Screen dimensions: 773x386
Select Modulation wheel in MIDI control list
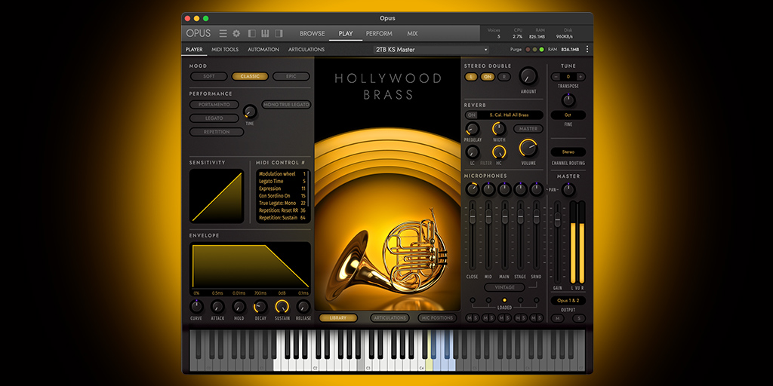(282, 174)
